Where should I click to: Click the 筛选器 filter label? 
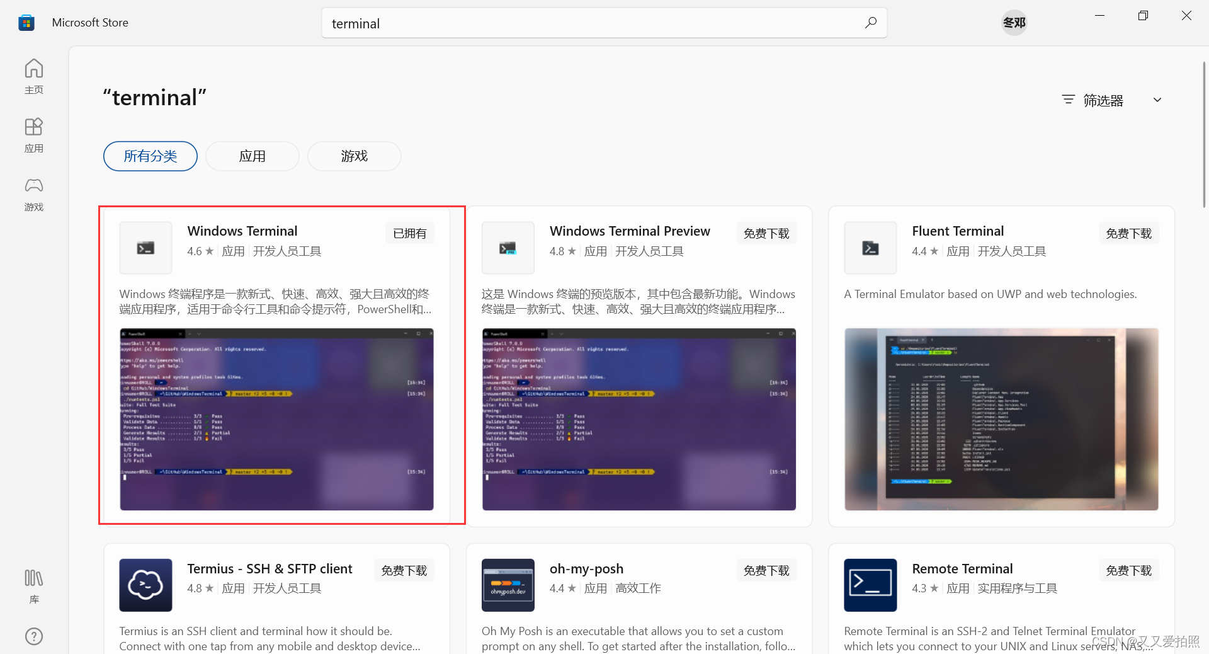point(1103,100)
